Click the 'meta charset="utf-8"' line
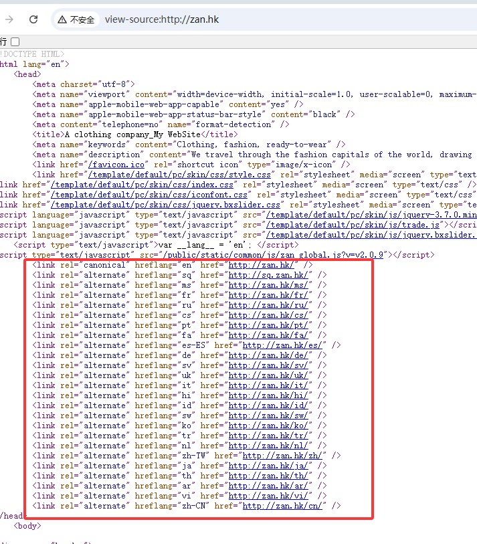477x544 pixels. [x=84, y=84]
